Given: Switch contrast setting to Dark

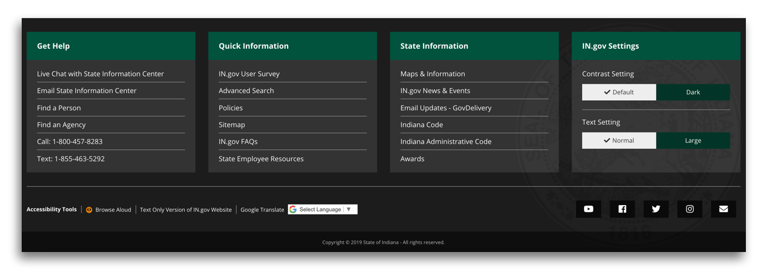Looking at the screenshot, I should coord(693,92).
